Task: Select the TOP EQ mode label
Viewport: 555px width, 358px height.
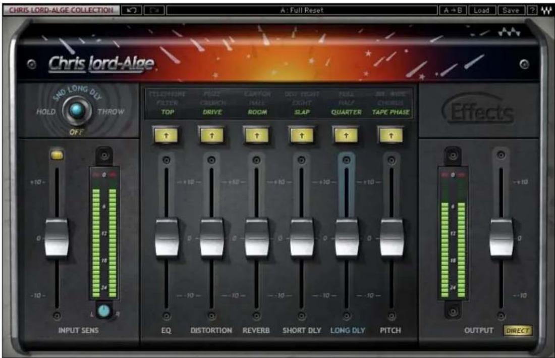Action: tap(168, 112)
